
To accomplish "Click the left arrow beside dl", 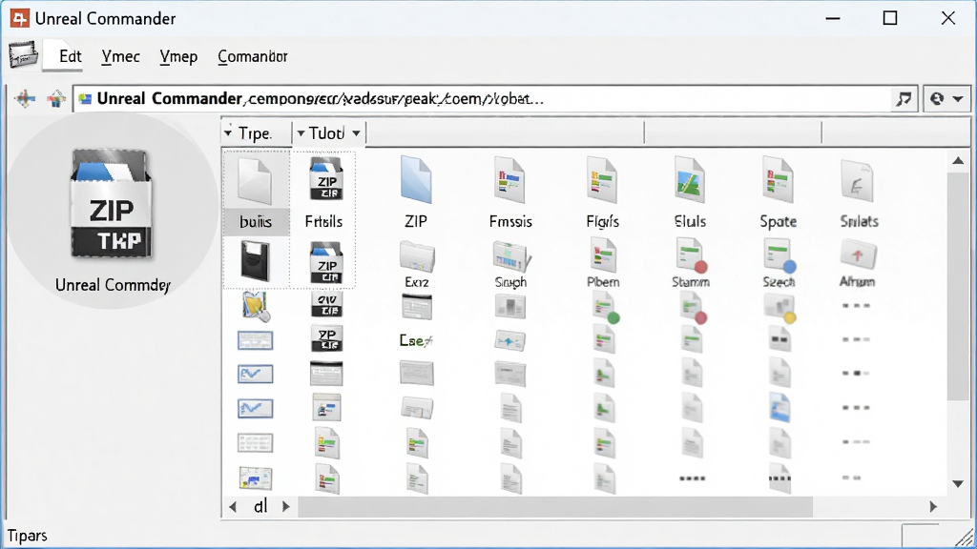I will (233, 507).
